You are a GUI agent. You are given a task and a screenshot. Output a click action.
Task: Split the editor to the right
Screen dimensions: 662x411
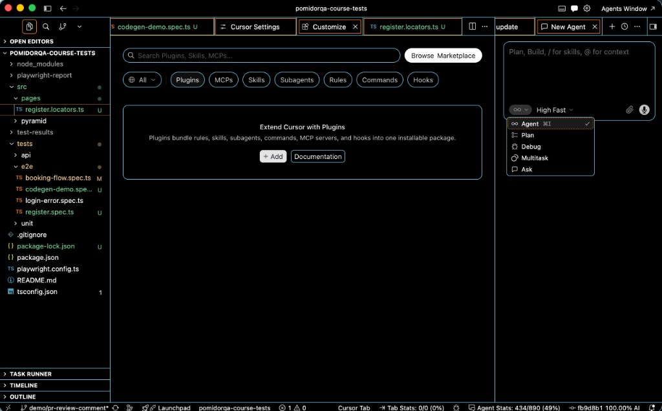click(473, 26)
